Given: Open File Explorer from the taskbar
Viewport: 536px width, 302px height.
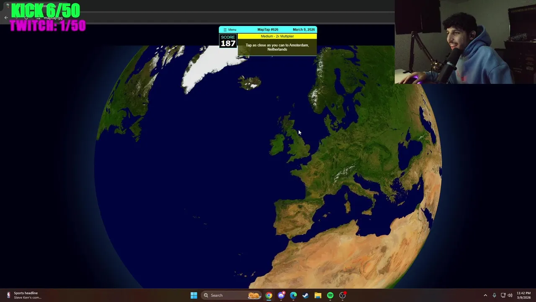Looking at the screenshot, I should pyautogui.click(x=318, y=295).
